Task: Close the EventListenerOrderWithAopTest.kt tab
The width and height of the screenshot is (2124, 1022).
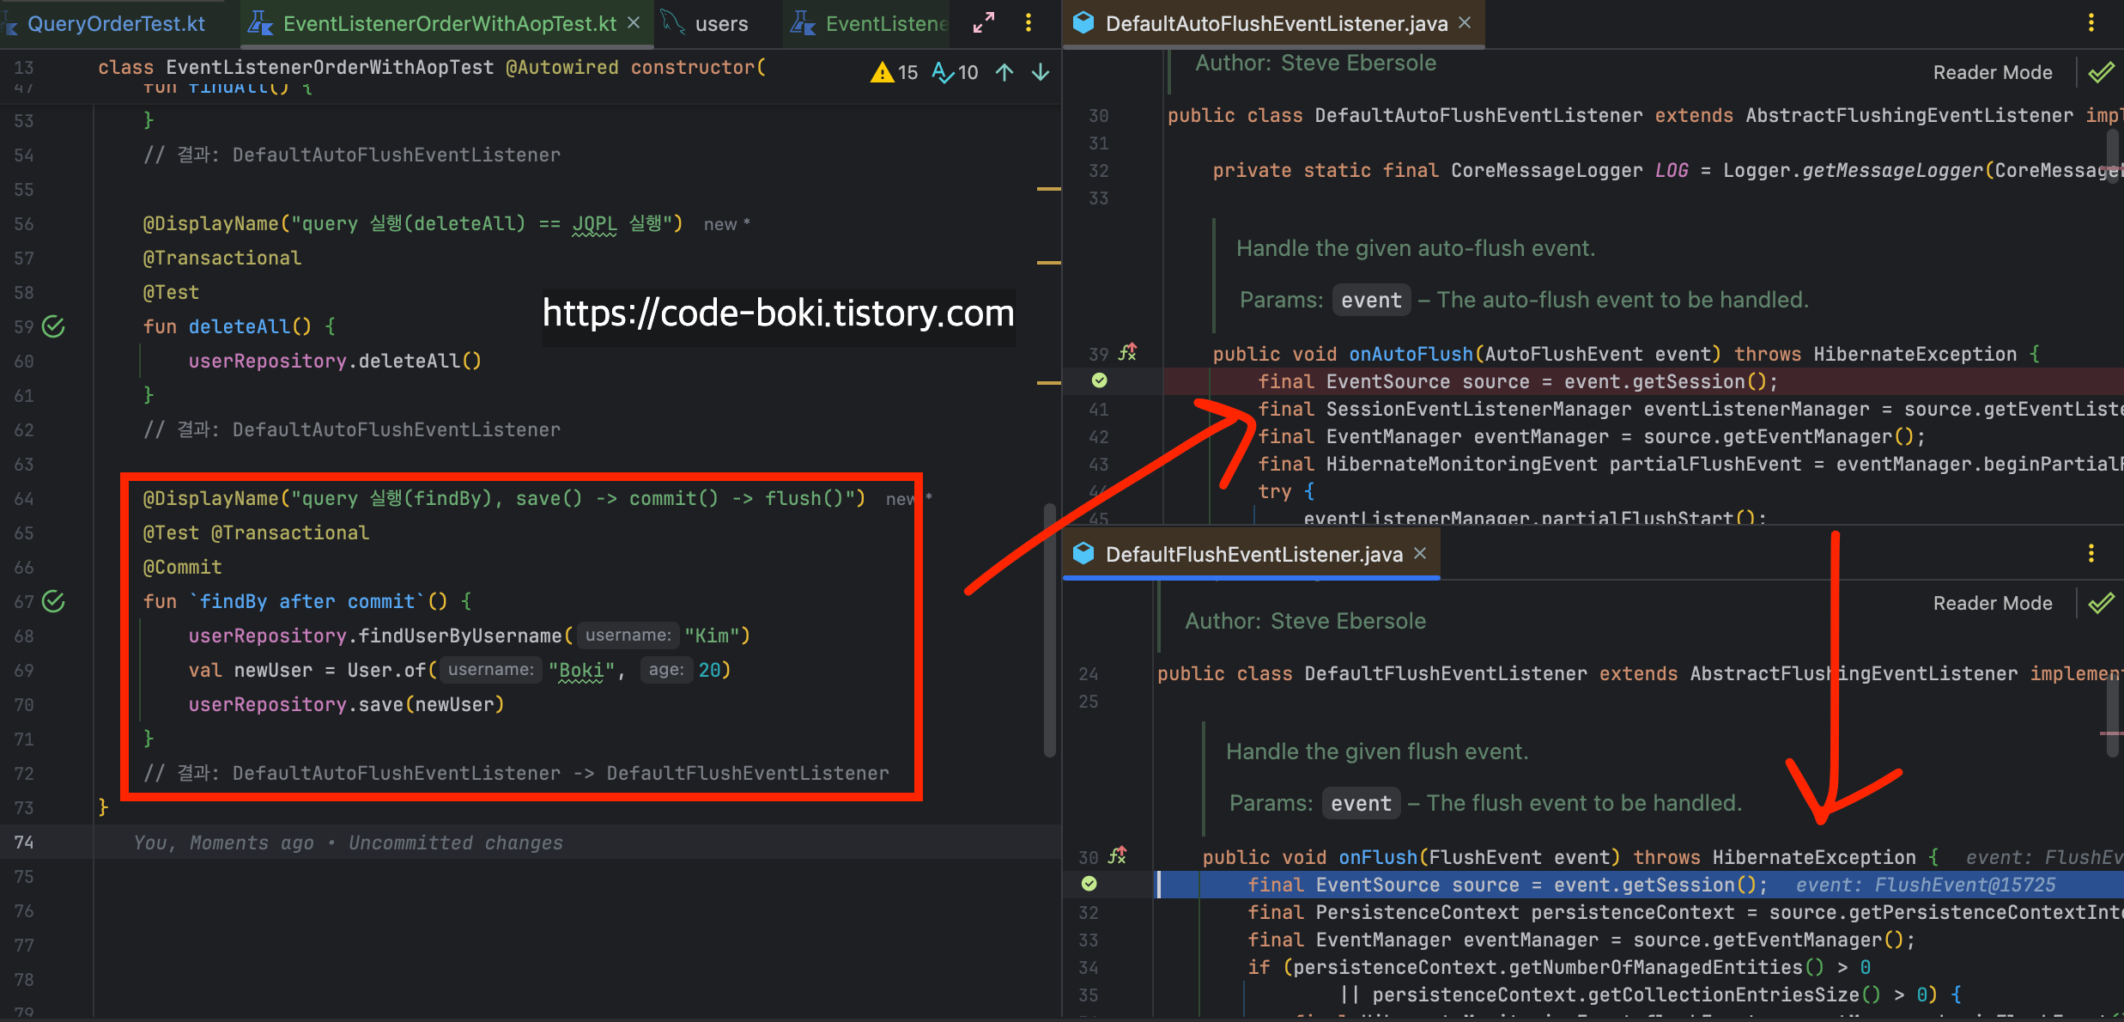Action: [x=634, y=23]
